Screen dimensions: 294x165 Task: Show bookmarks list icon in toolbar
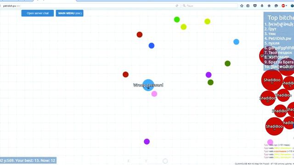(248, 6)
